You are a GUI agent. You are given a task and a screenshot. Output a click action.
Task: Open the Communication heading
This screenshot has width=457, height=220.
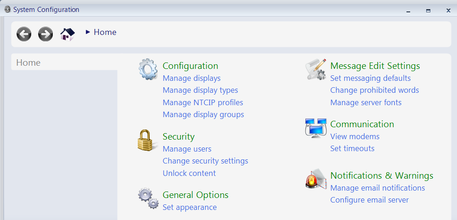(362, 124)
